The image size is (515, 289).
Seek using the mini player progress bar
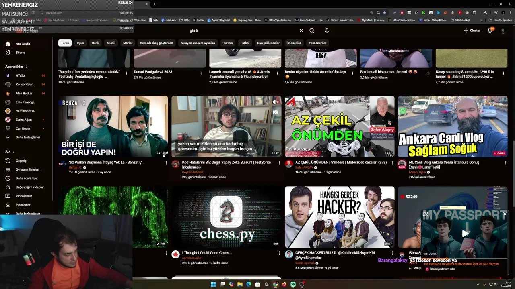point(465,258)
